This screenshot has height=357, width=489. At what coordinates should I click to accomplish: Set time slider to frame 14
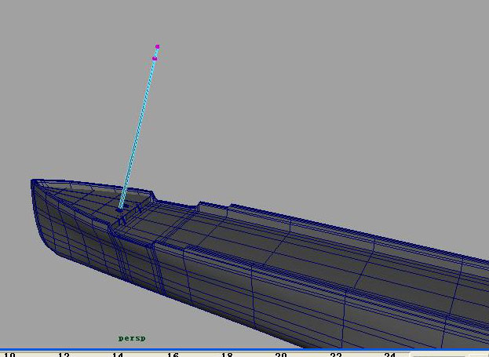pos(118,355)
